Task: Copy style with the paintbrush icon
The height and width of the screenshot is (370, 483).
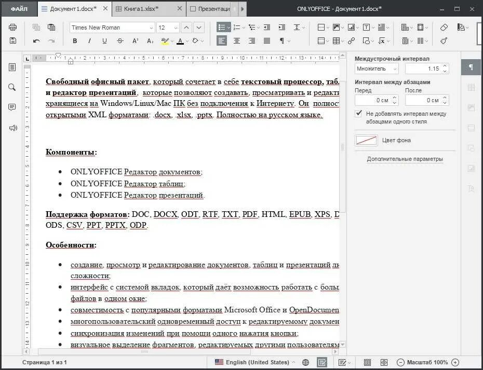Action: point(444,40)
